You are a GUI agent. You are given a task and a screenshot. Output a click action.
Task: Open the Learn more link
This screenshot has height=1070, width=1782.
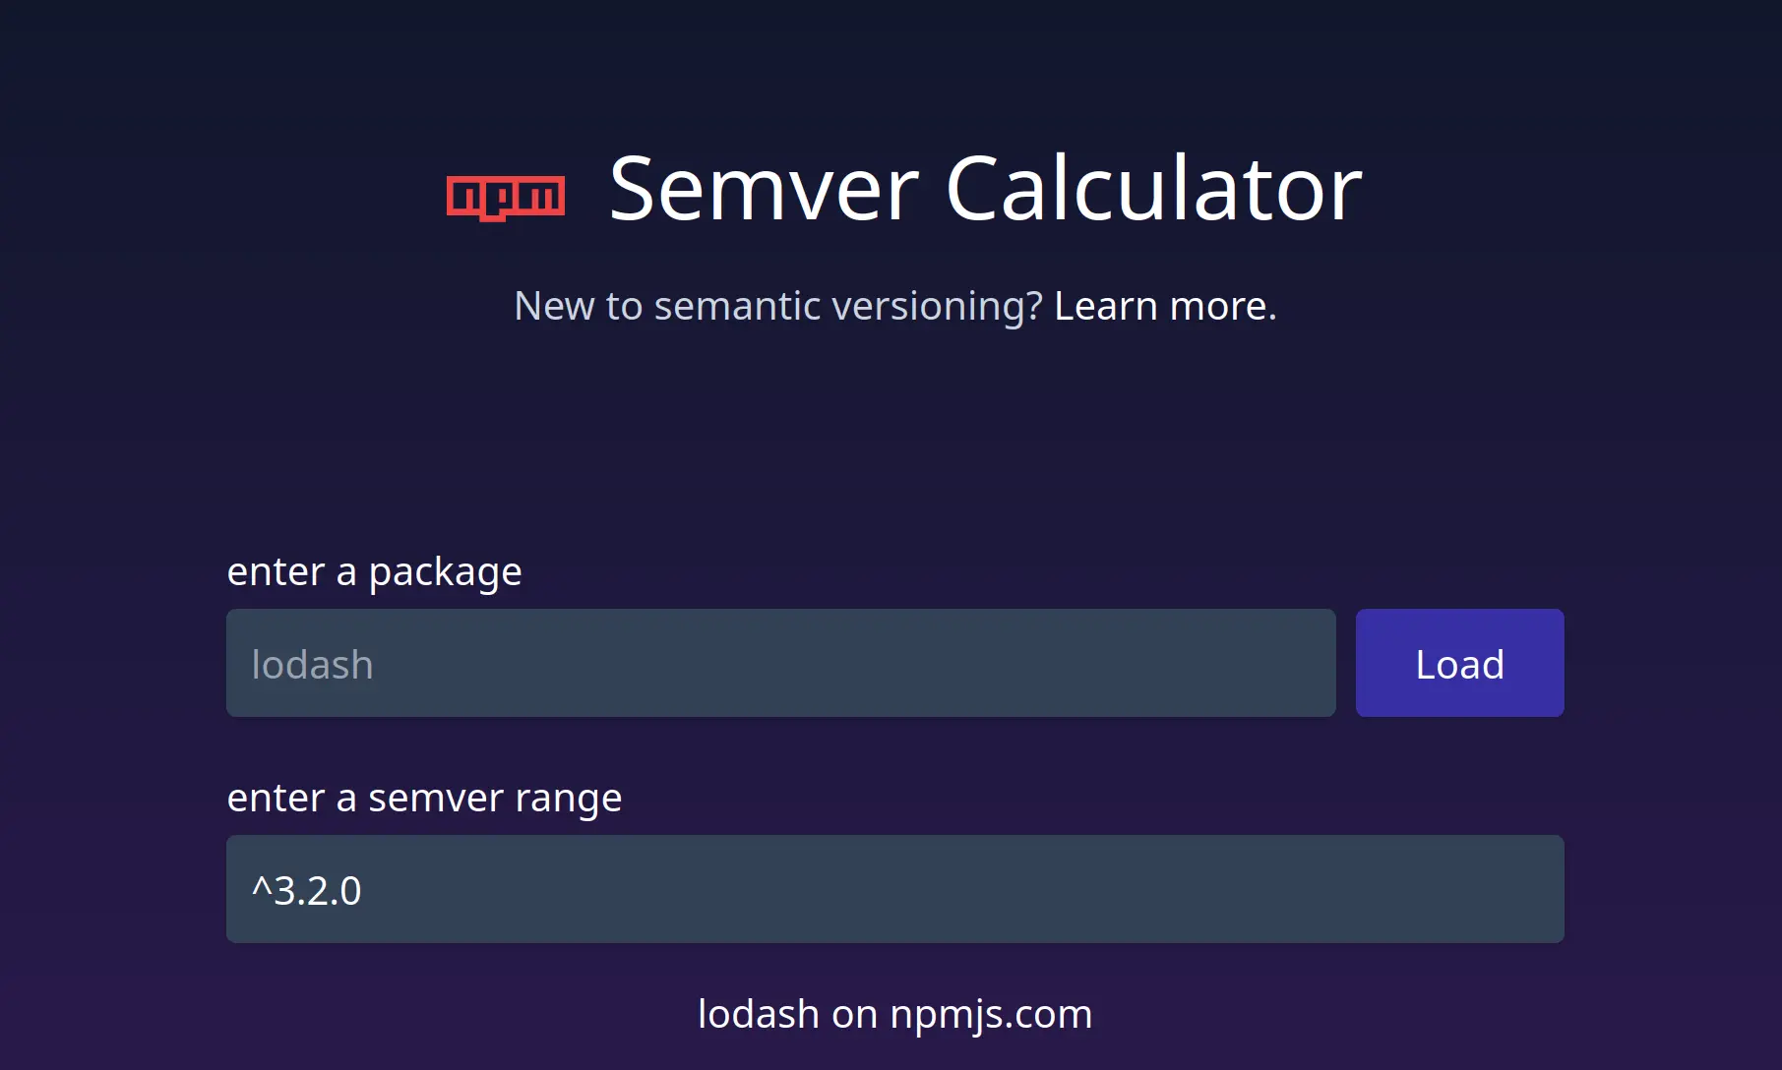tap(1165, 306)
